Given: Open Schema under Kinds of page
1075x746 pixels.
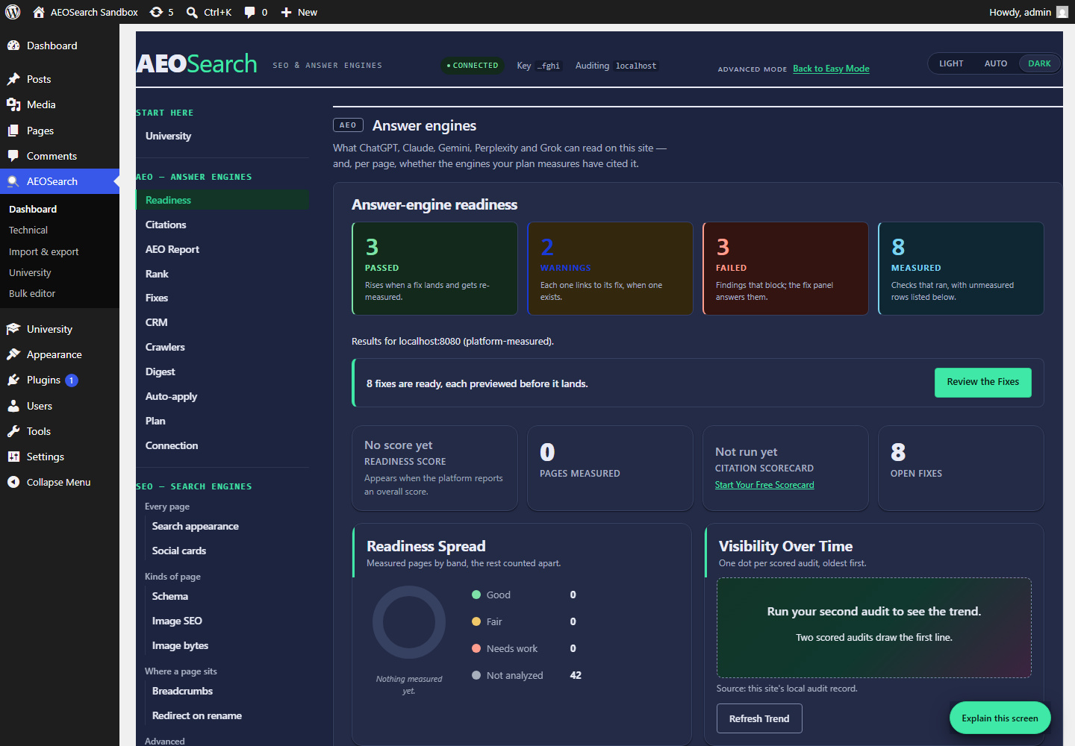Looking at the screenshot, I should pos(170,596).
